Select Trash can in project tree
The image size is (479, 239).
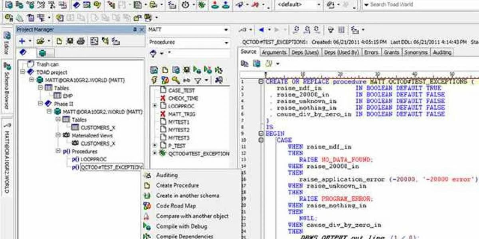47,64
